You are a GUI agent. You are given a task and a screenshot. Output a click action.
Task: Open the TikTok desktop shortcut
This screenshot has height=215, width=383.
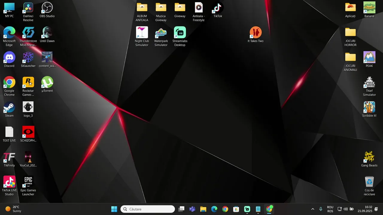218,10
